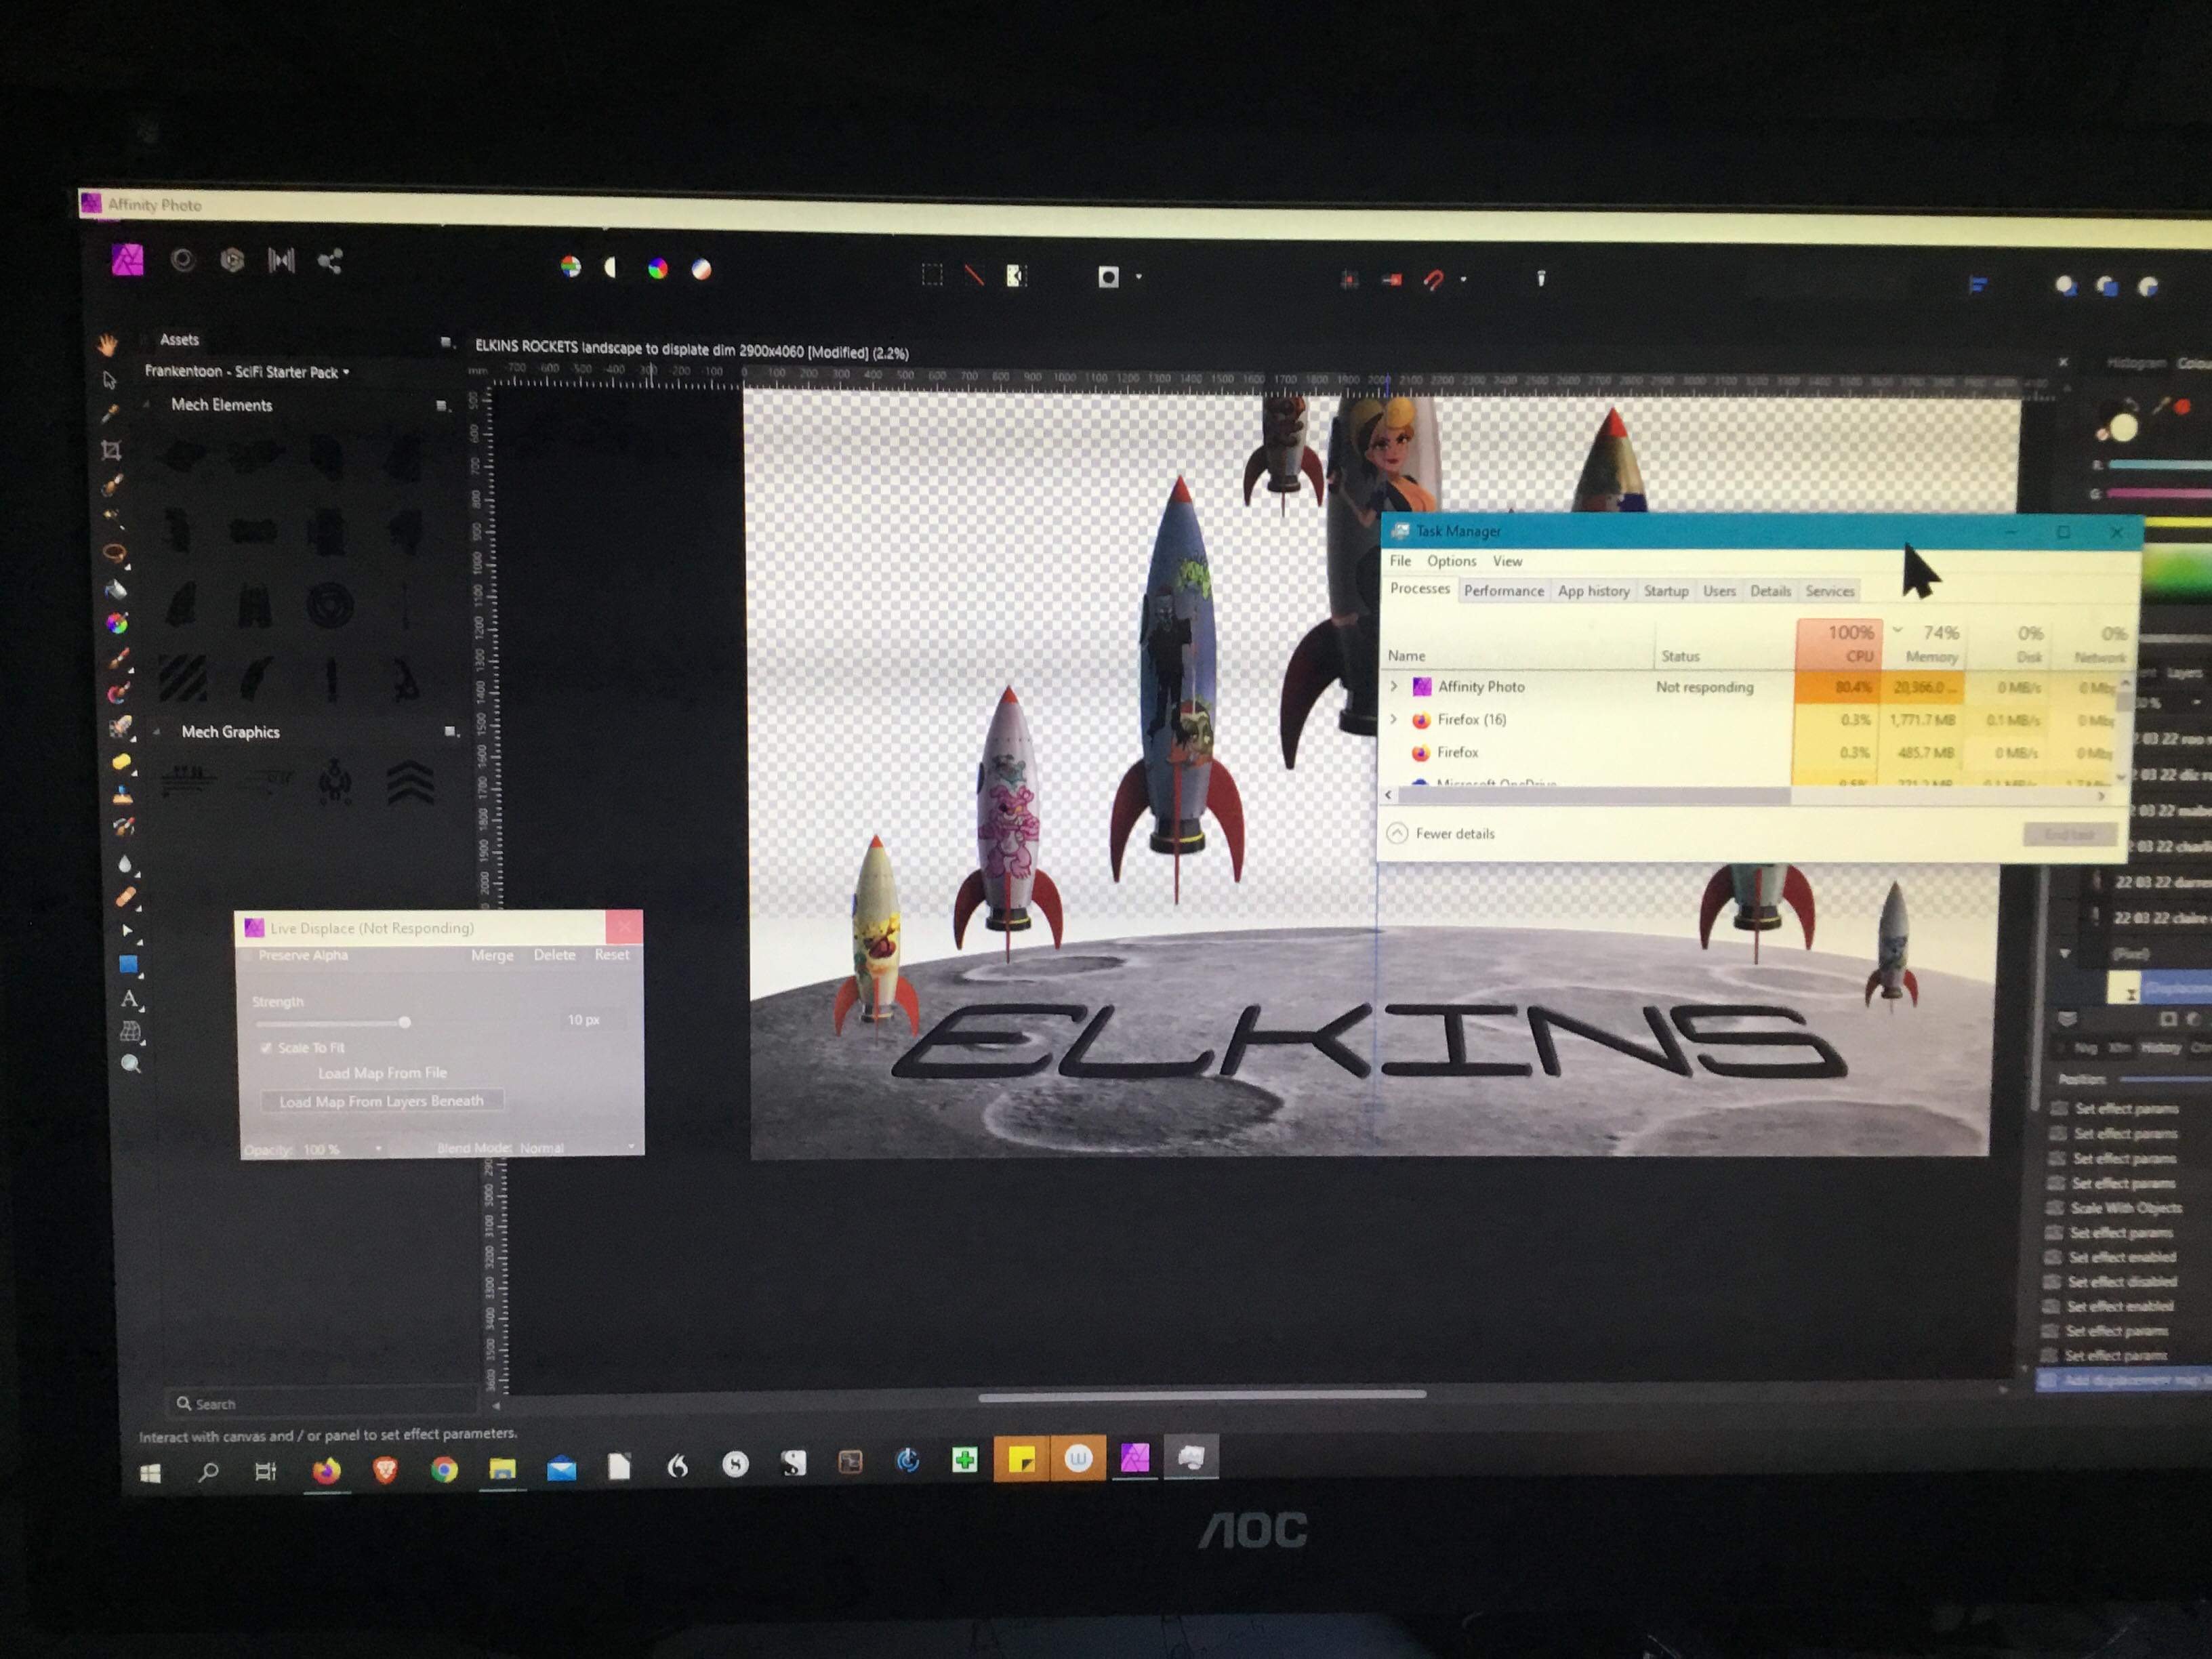Click the Invert Selection toolbar icon

click(1016, 276)
